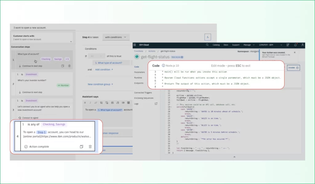Click the edit pencil icon in IBM Cloud header

point(288,45)
